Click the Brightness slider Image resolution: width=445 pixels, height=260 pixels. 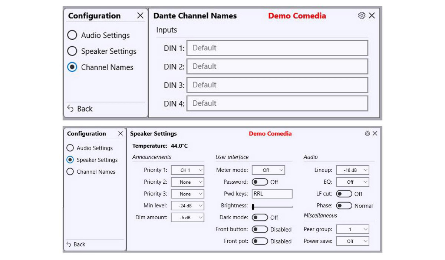[273, 207]
